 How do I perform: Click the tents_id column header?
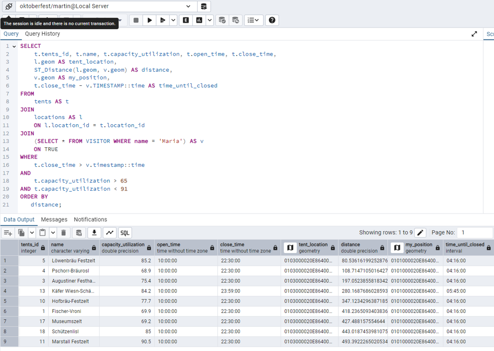click(x=33, y=248)
